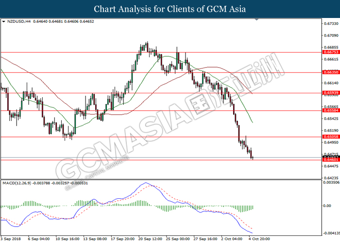
Task: Click the -0.004135 MACD axis value
Action: (331, 233)
